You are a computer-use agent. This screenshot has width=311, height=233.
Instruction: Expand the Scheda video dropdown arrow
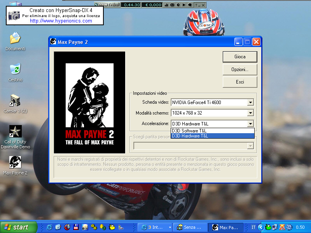click(x=250, y=103)
